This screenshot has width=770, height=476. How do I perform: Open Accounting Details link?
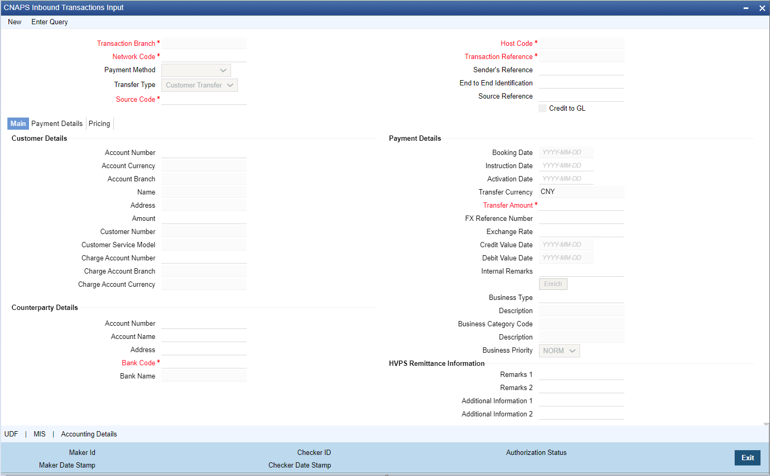pos(89,434)
